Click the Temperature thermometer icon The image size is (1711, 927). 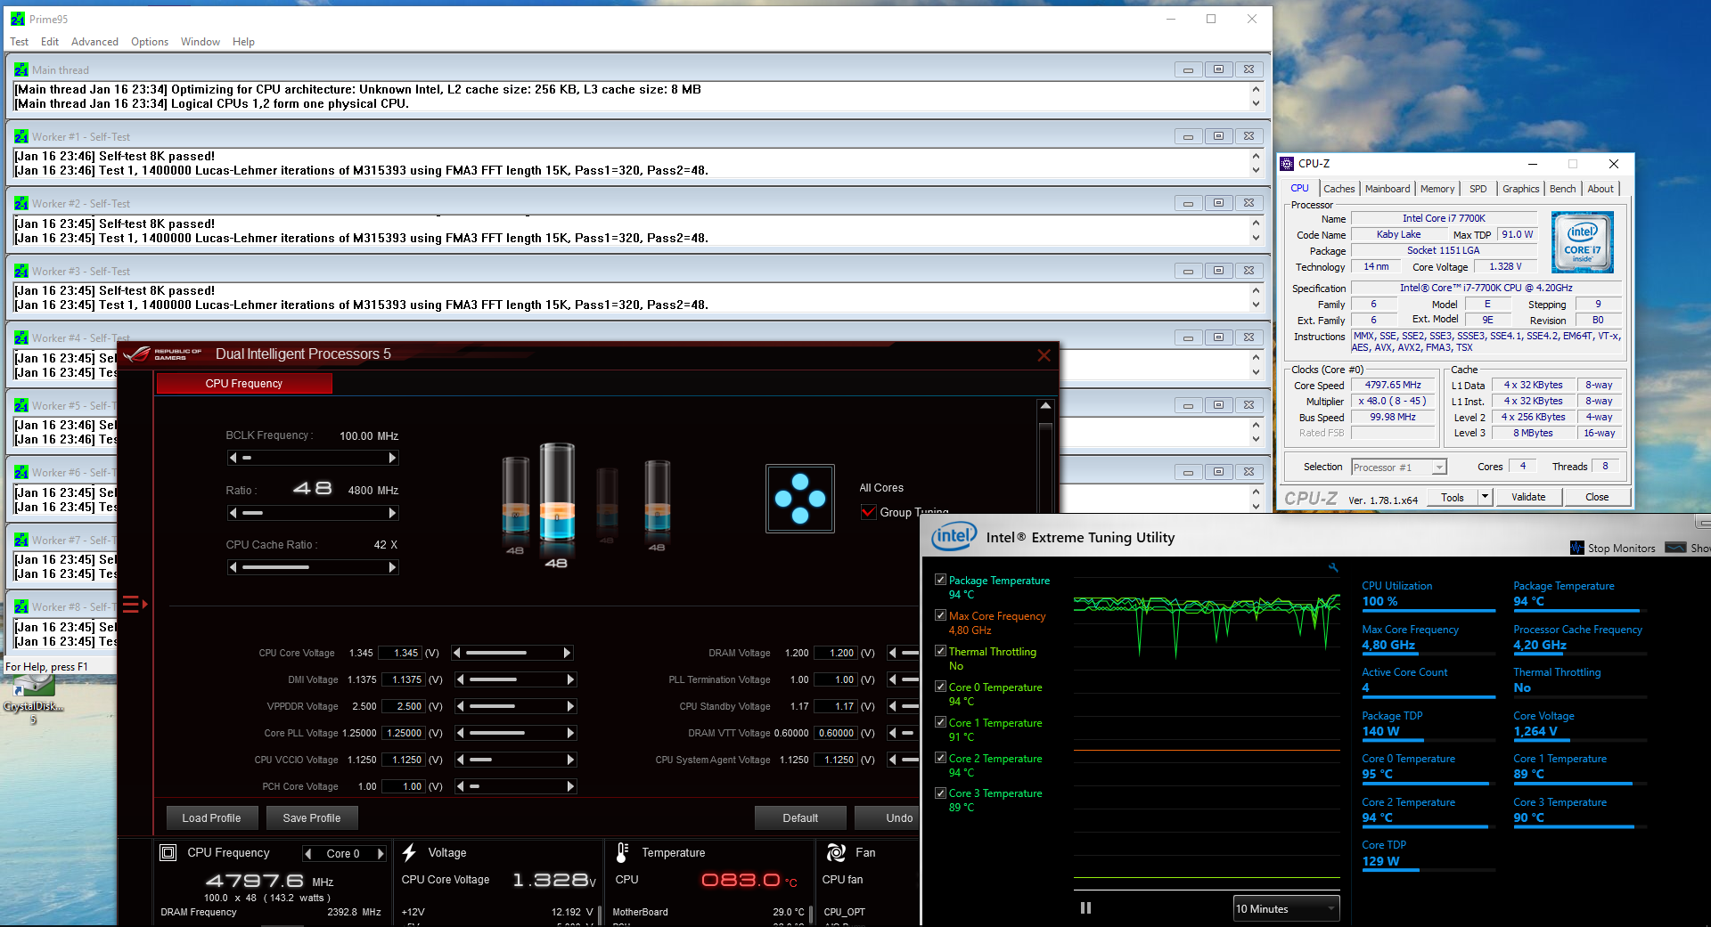coord(622,852)
